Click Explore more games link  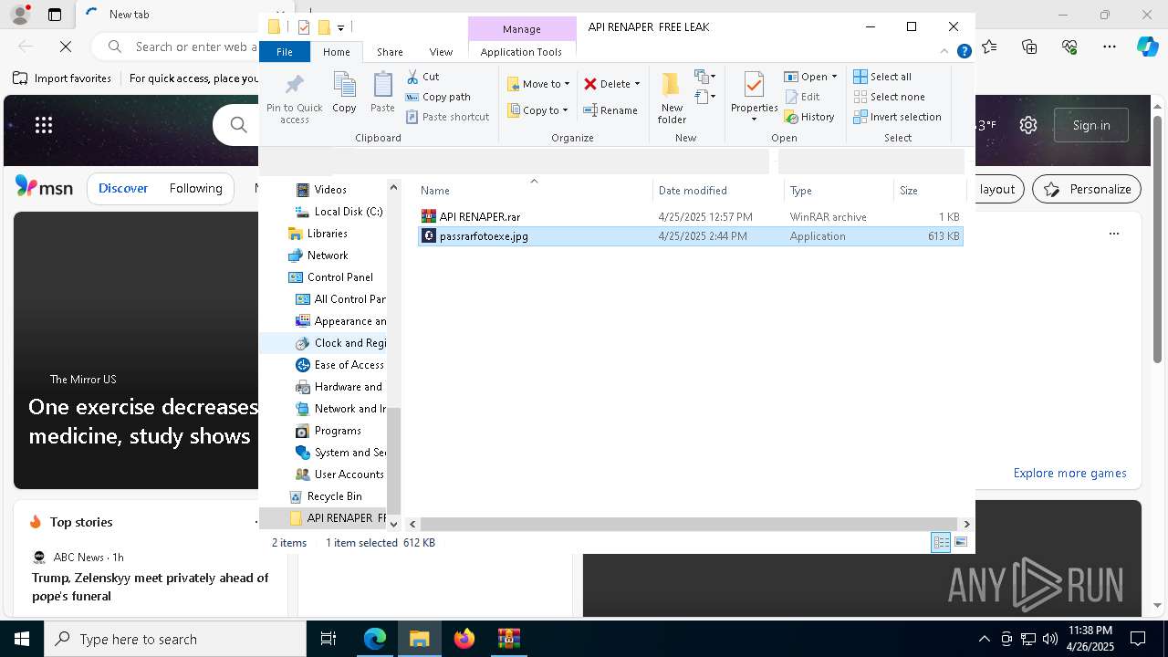coord(1069,473)
